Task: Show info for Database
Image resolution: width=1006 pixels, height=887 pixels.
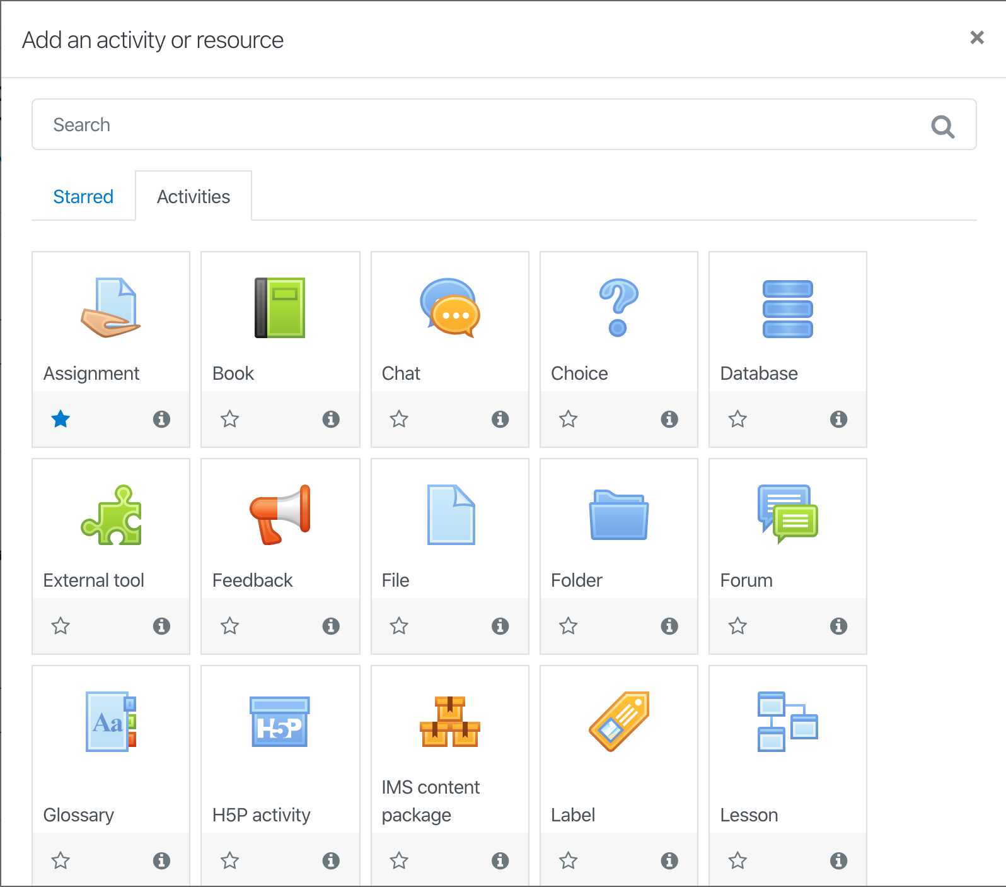Action: 838,419
